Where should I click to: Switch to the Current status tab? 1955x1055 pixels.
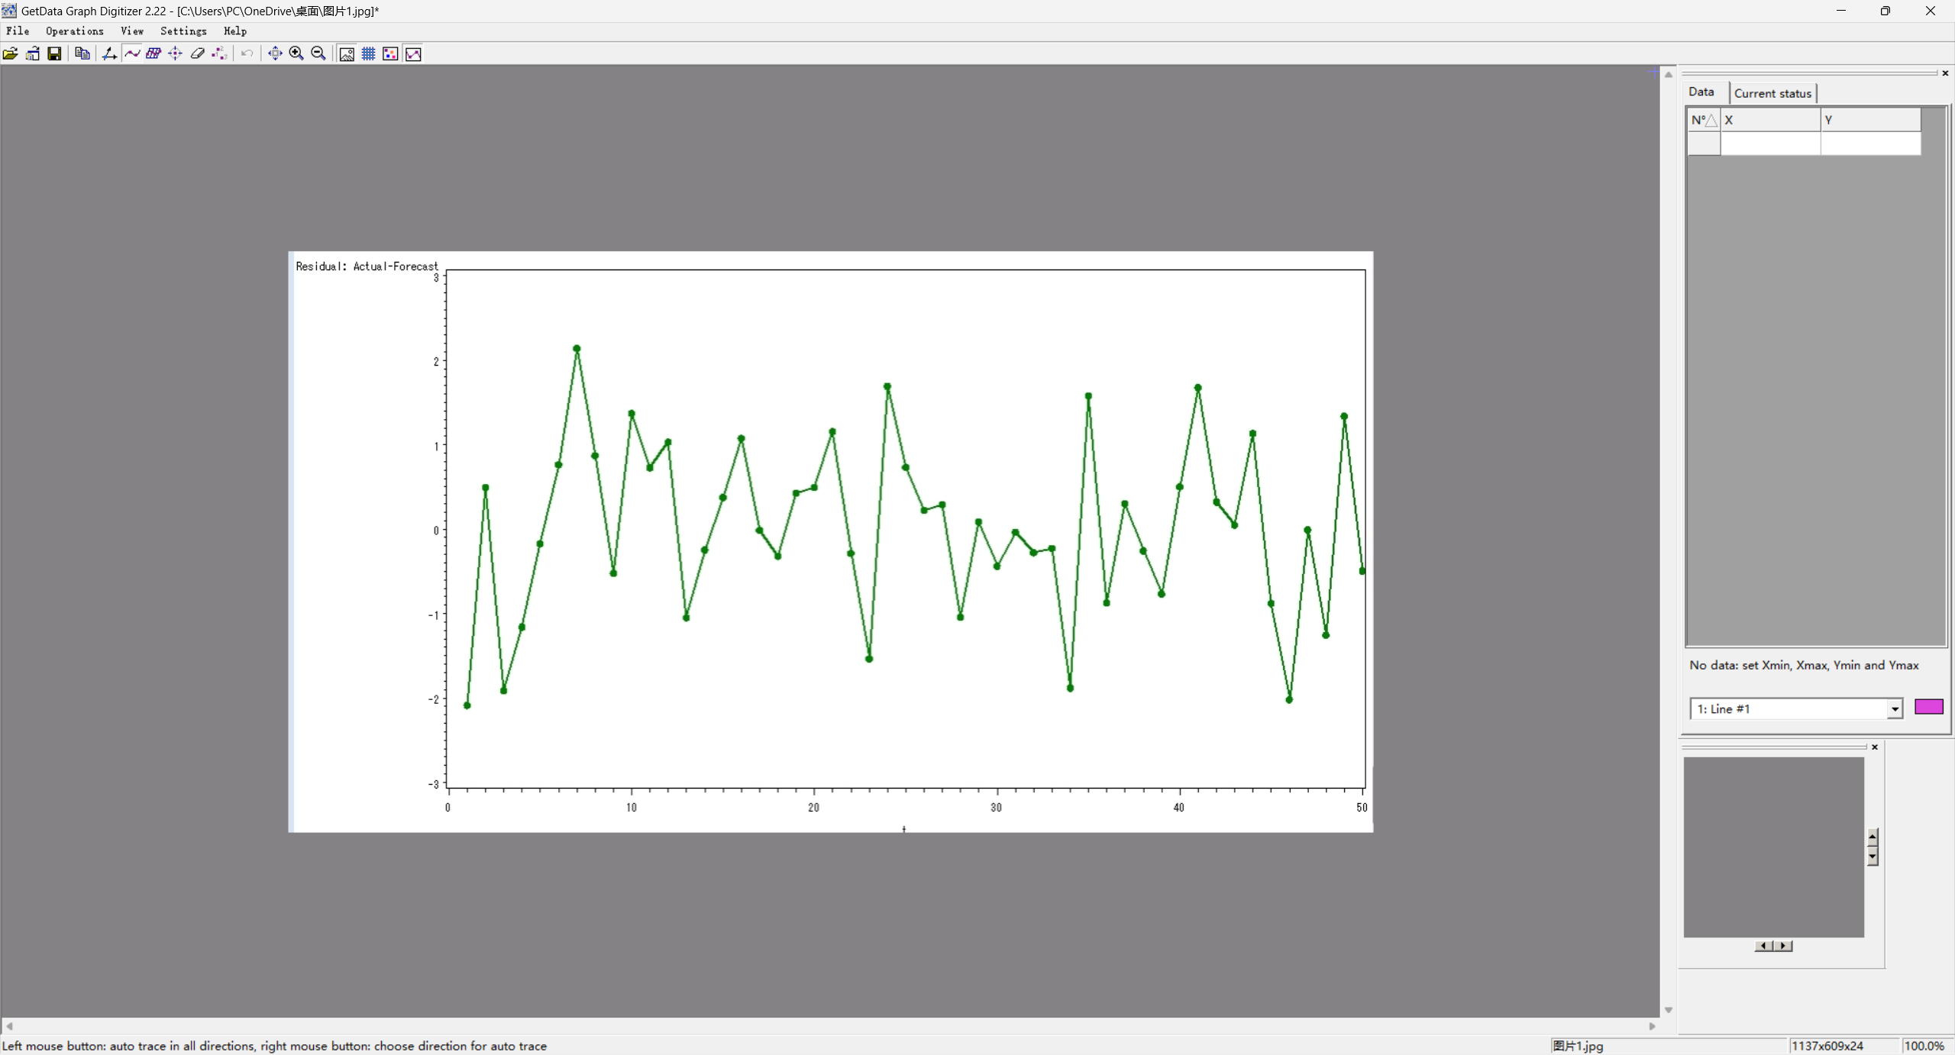point(1772,93)
